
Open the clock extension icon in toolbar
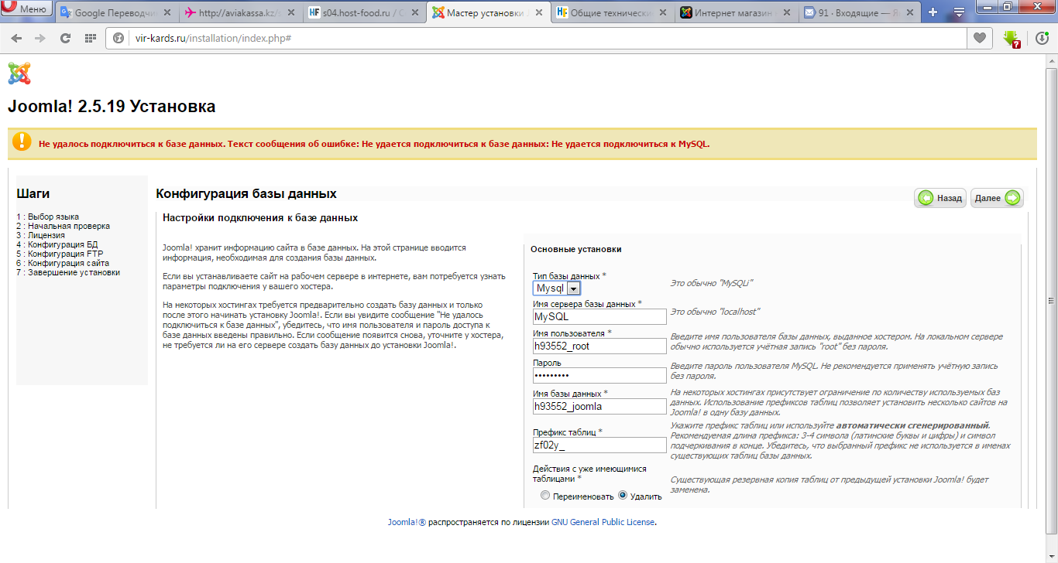tap(1041, 38)
